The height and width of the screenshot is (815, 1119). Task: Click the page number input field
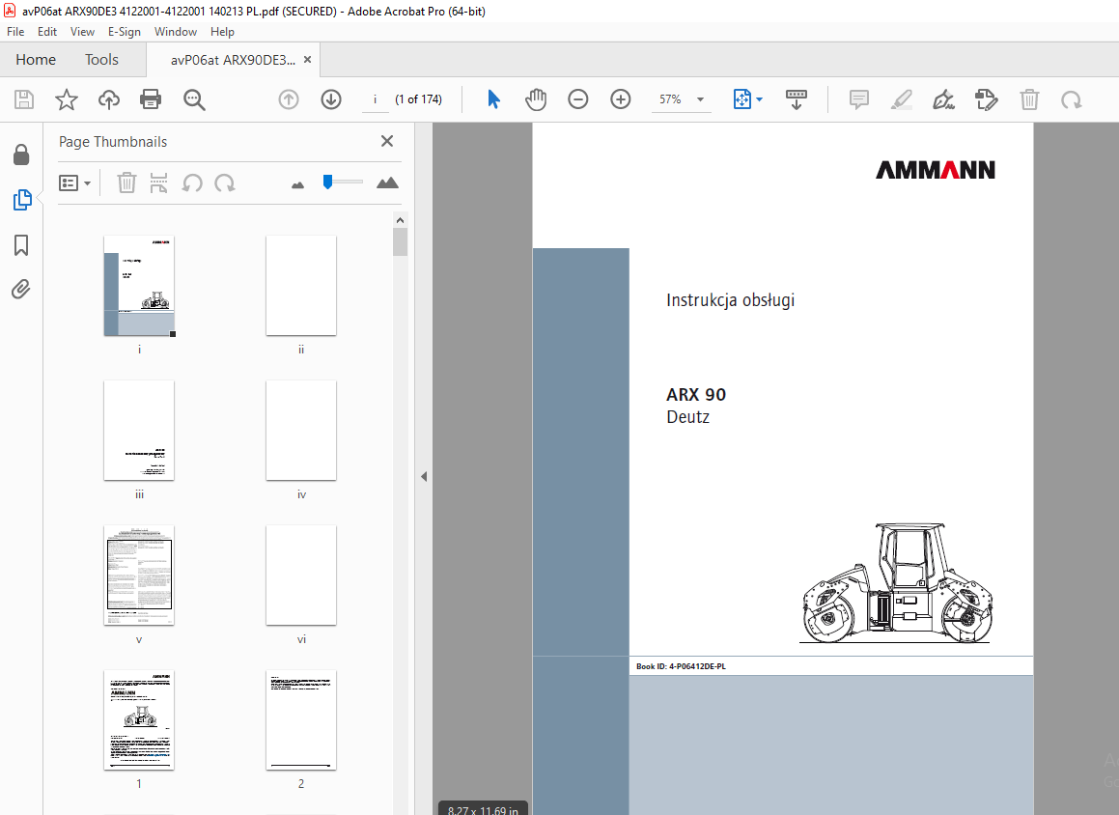[x=376, y=99]
